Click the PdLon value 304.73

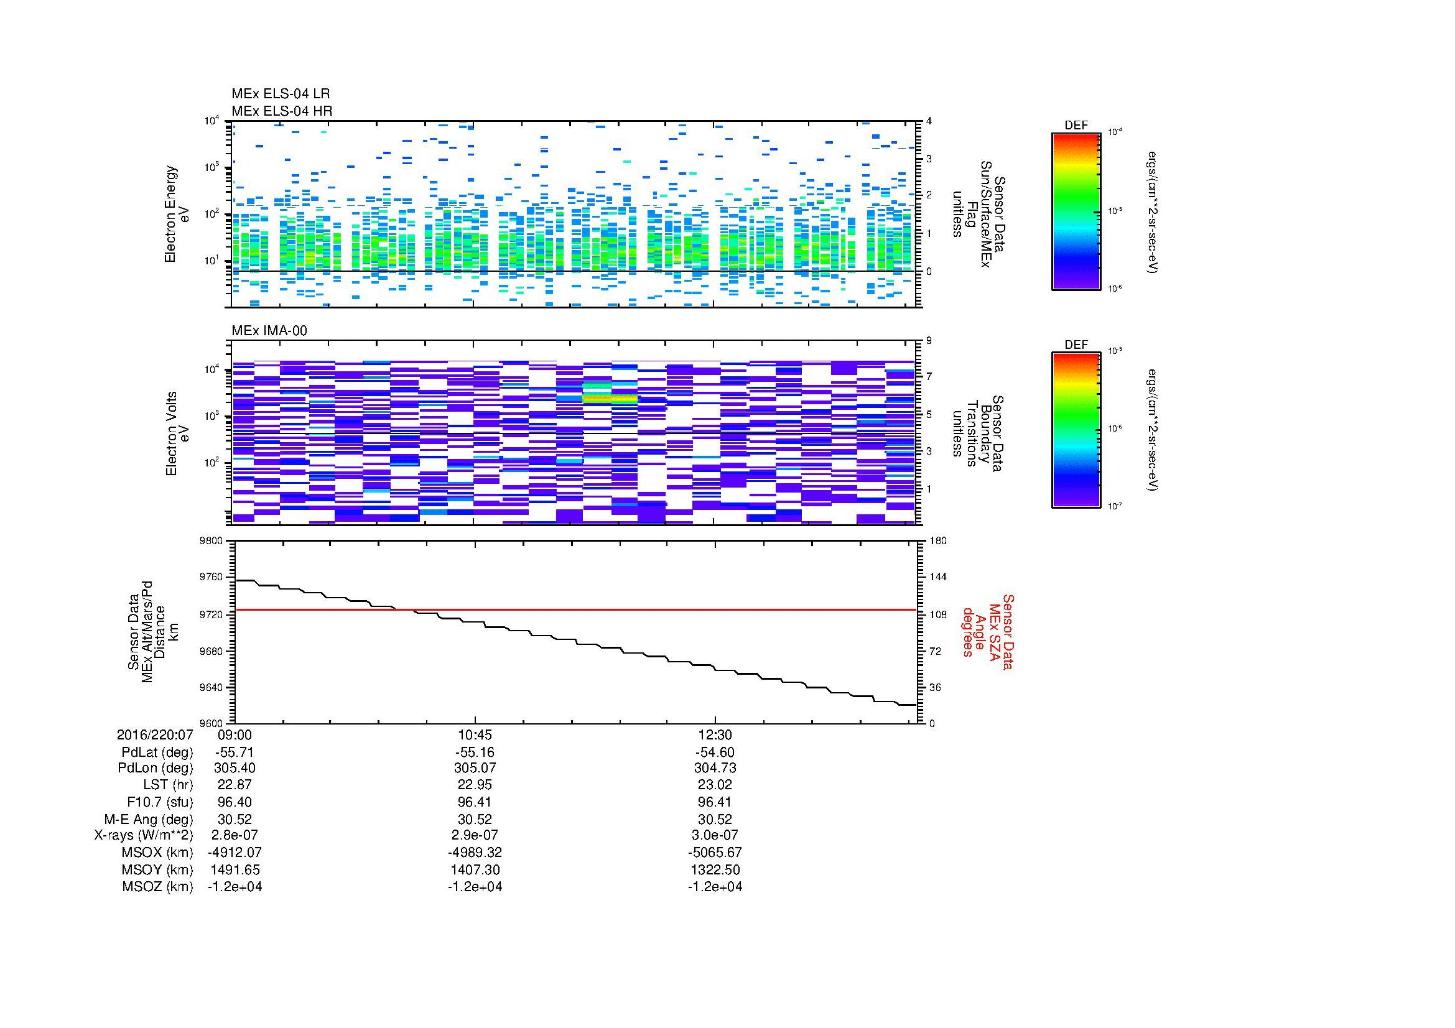coord(715,768)
